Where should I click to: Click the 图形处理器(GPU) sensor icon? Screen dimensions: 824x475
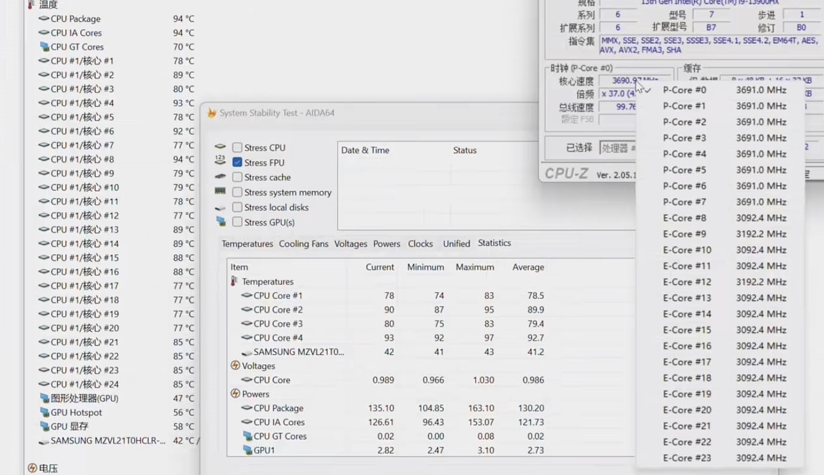[44, 398]
